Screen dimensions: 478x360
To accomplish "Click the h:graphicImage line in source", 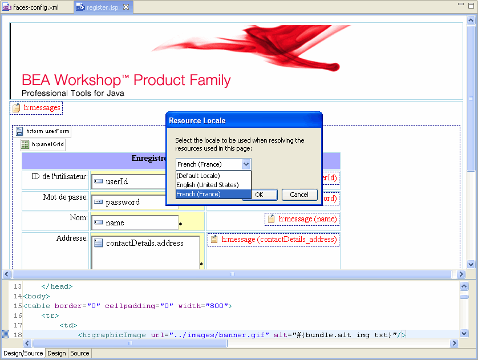I will [x=242, y=335].
